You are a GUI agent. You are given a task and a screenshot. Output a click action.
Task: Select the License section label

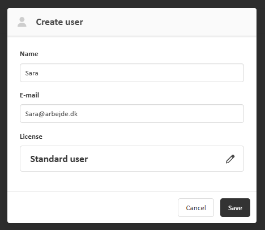tap(31, 137)
